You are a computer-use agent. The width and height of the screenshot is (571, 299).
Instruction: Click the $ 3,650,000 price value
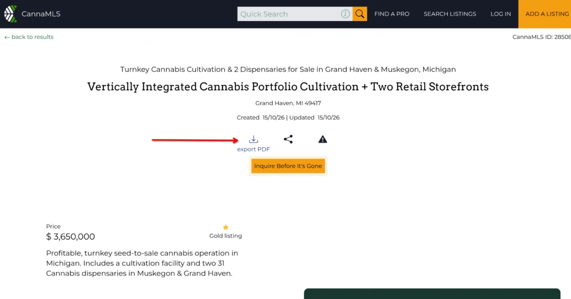[x=70, y=237]
